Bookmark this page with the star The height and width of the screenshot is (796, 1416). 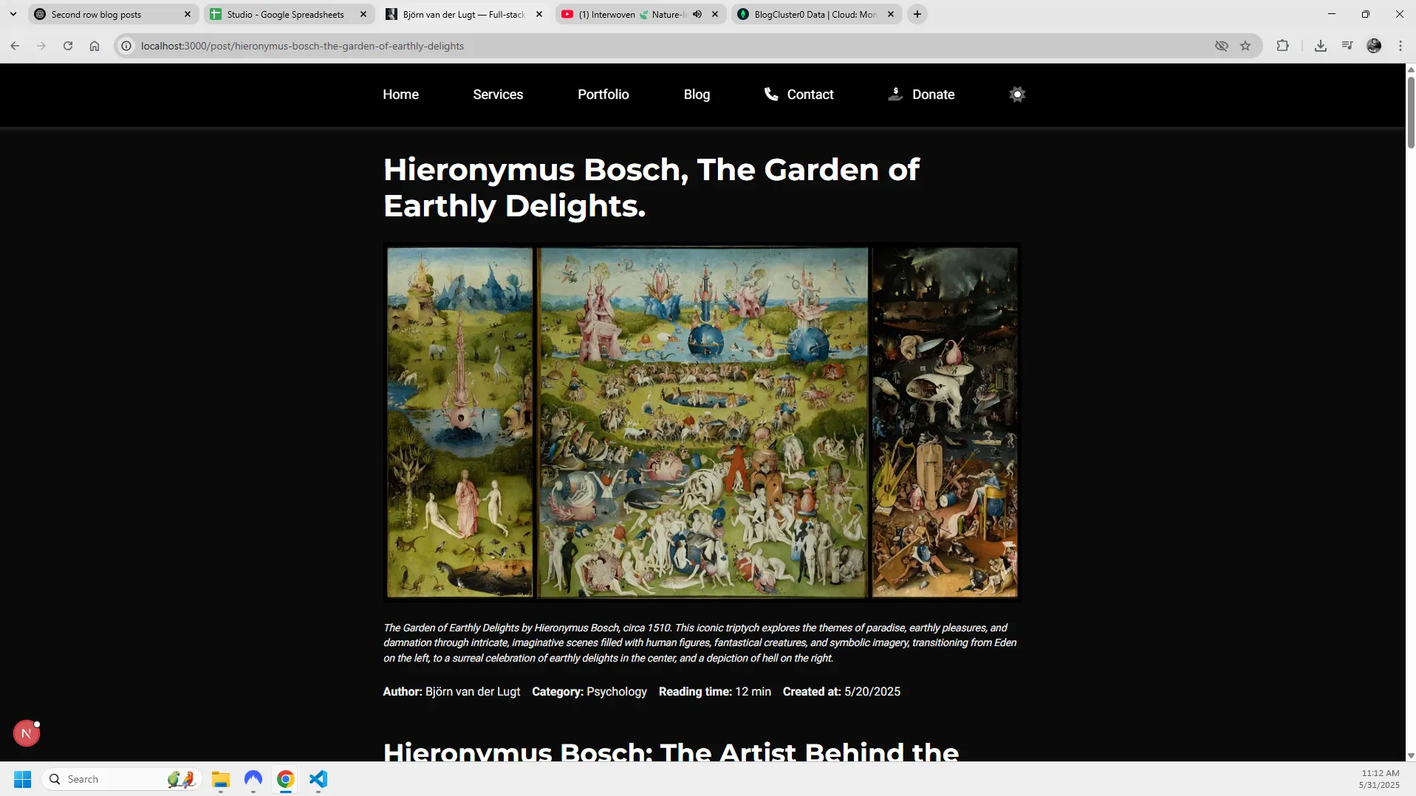pyautogui.click(x=1245, y=46)
